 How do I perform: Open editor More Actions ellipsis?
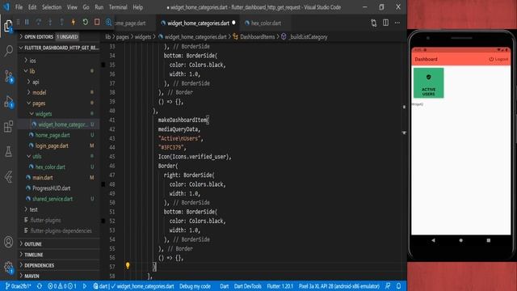click(397, 23)
